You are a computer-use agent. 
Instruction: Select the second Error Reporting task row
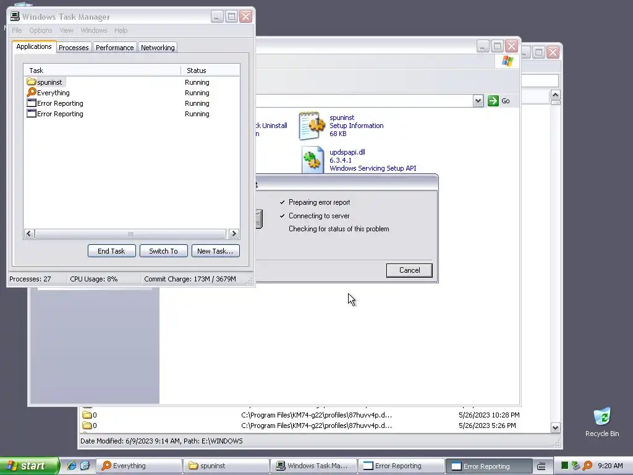132,114
